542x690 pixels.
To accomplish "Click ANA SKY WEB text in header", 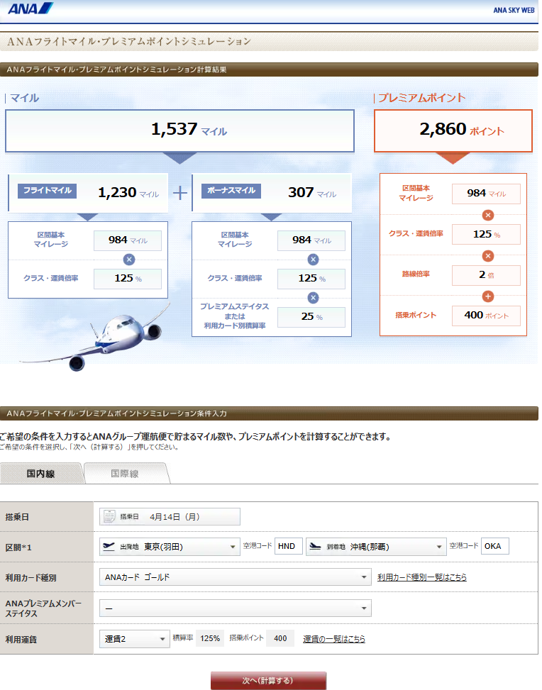I will pyautogui.click(x=514, y=10).
